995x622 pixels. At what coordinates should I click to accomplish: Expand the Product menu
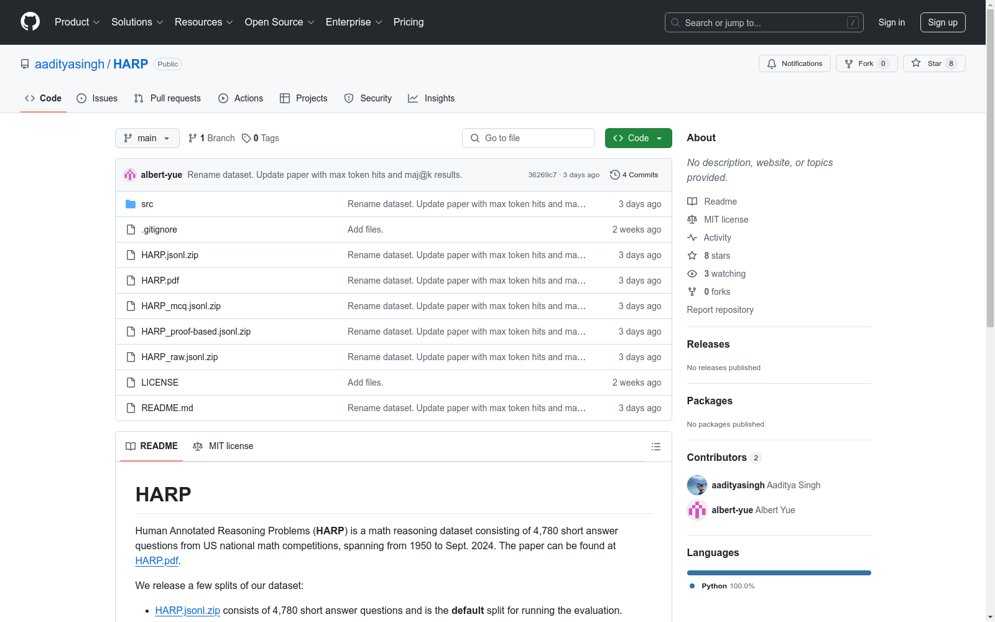[77, 22]
